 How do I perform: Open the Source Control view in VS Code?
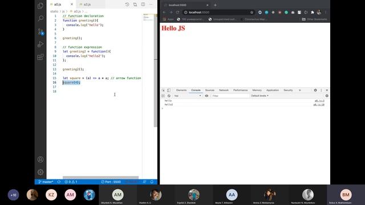[40, 31]
